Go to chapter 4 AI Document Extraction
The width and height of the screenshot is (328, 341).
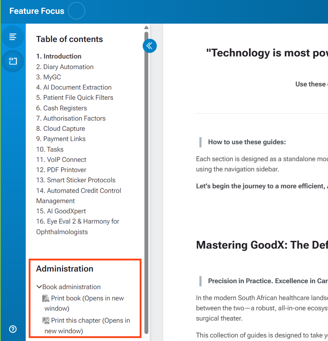[x=74, y=87]
